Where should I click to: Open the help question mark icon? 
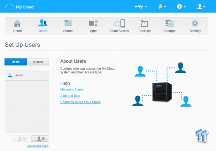(179, 6)
